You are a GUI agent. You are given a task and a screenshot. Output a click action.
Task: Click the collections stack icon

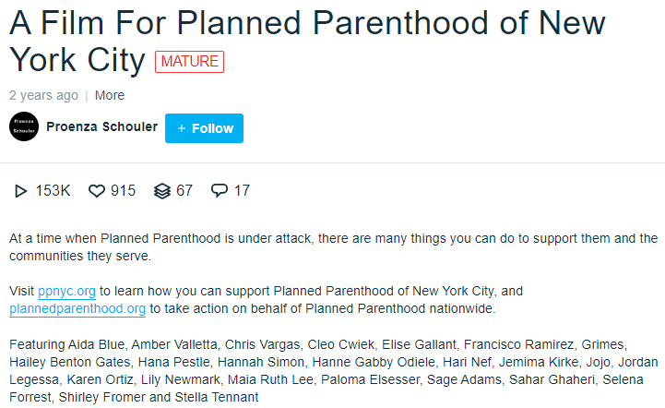162,191
